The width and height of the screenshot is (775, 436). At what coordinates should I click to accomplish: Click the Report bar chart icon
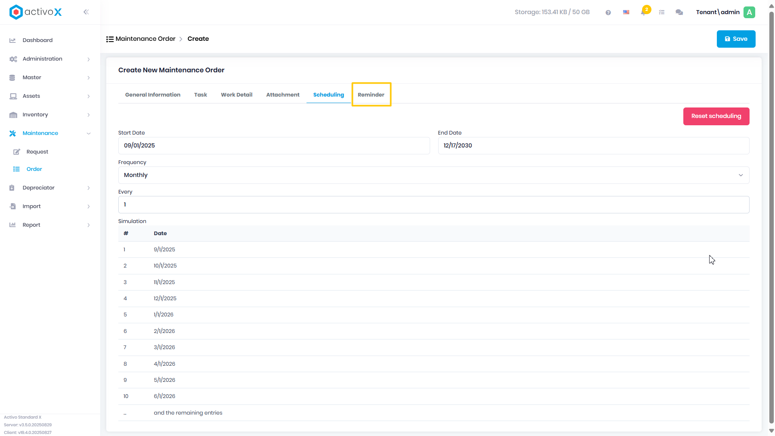(x=13, y=225)
